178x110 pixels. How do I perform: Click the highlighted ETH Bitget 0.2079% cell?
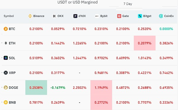pyautogui.click(x=145, y=43)
